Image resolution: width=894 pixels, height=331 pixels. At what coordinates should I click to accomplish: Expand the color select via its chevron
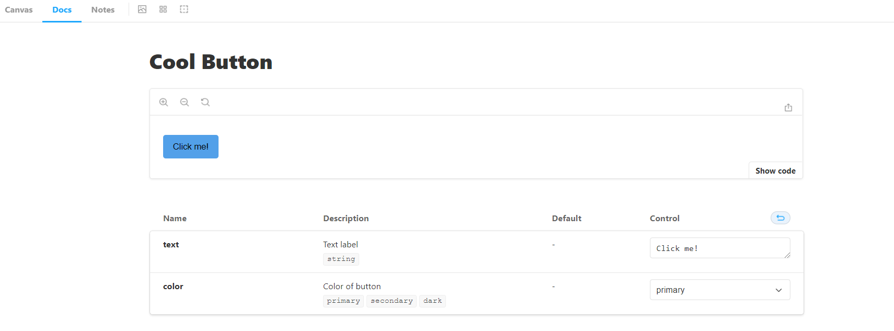pyautogui.click(x=778, y=289)
